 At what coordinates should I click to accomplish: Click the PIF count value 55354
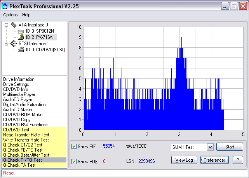pos(109,146)
